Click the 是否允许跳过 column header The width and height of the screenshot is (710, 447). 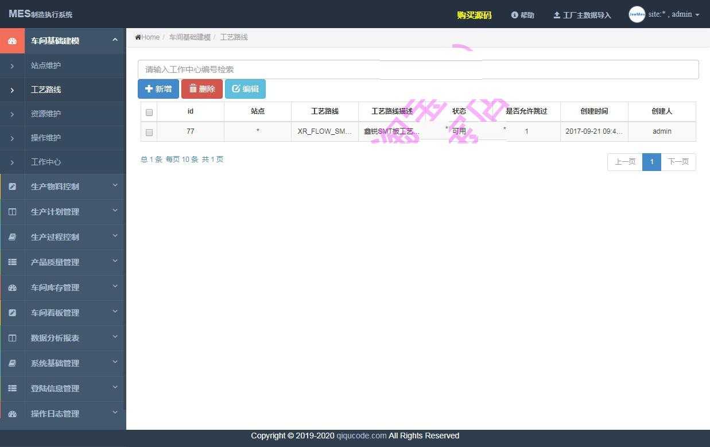pyautogui.click(x=526, y=111)
